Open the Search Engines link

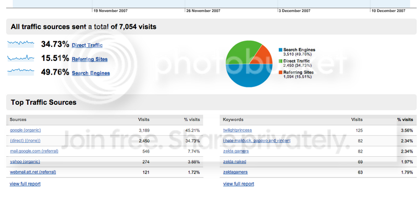(x=91, y=73)
